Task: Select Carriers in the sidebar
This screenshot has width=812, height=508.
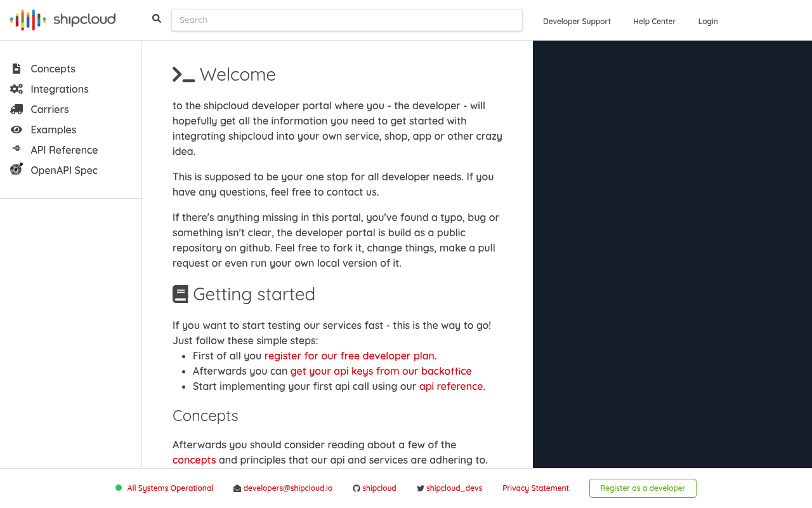Action: click(x=49, y=109)
